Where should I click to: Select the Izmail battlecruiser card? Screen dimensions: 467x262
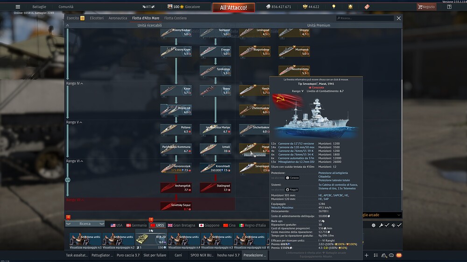(x=215, y=149)
